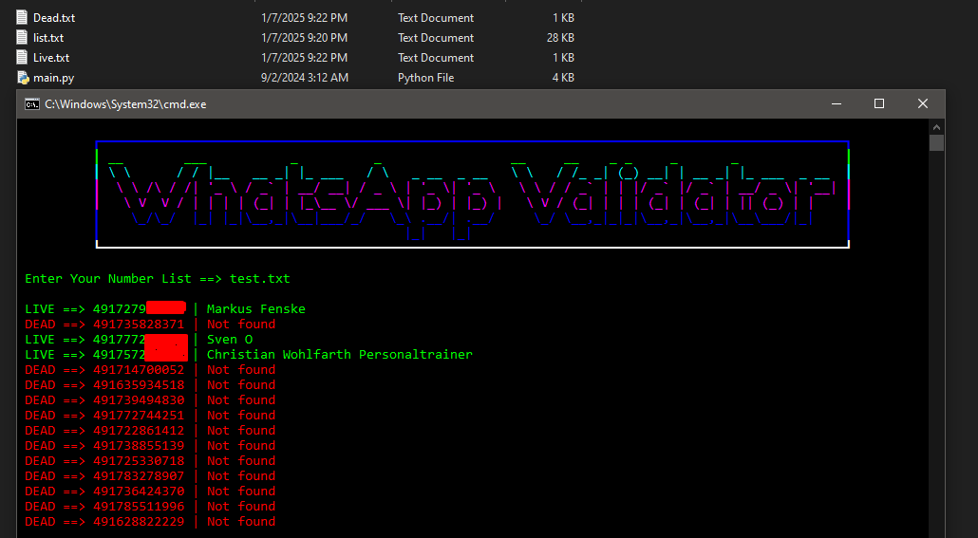Click the name Sven O
This screenshot has width=978, height=538.
[x=230, y=339]
